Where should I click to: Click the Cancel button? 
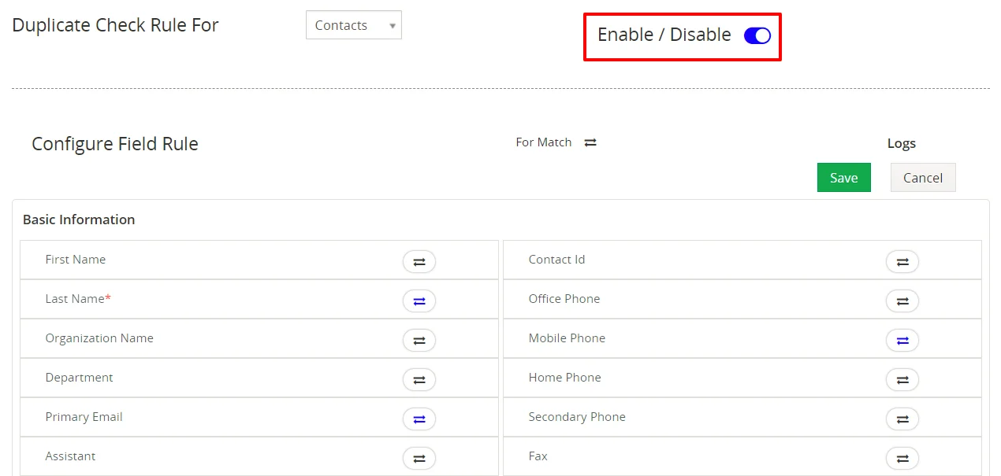point(922,178)
